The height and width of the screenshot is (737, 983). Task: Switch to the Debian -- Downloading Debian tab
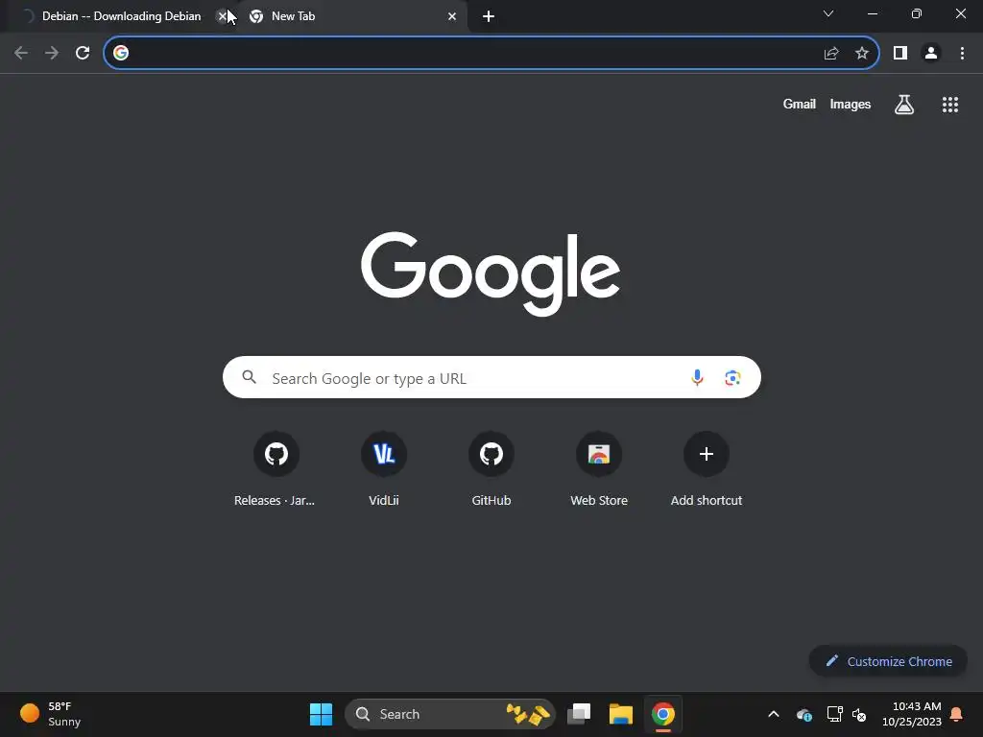(x=121, y=16)
